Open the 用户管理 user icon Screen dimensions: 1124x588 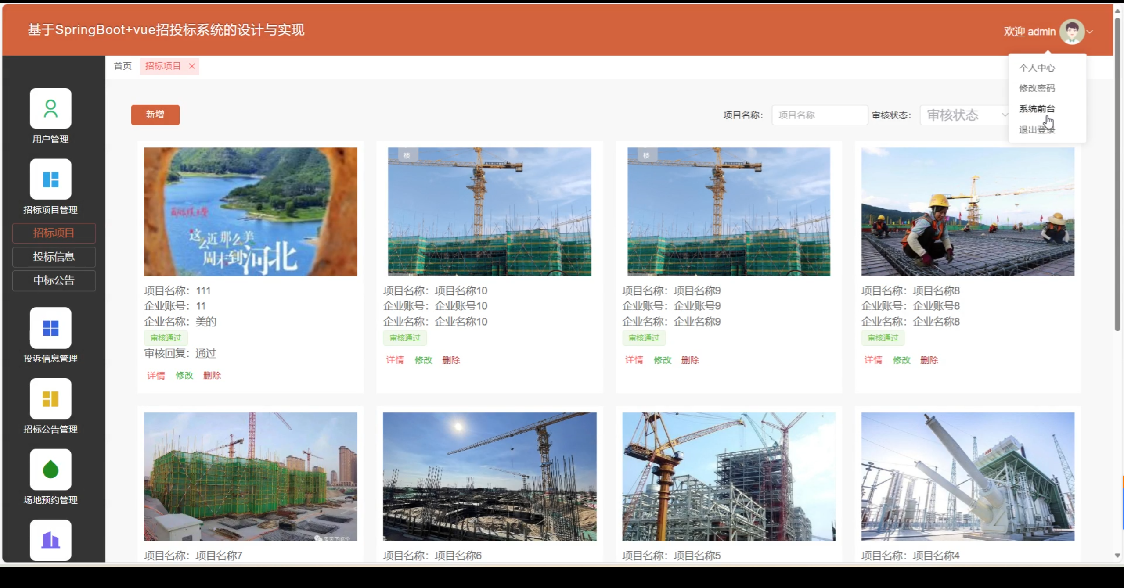[x=50, y=108]
